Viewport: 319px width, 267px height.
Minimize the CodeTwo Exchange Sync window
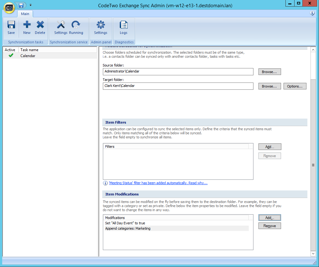(x=290, y=3)
